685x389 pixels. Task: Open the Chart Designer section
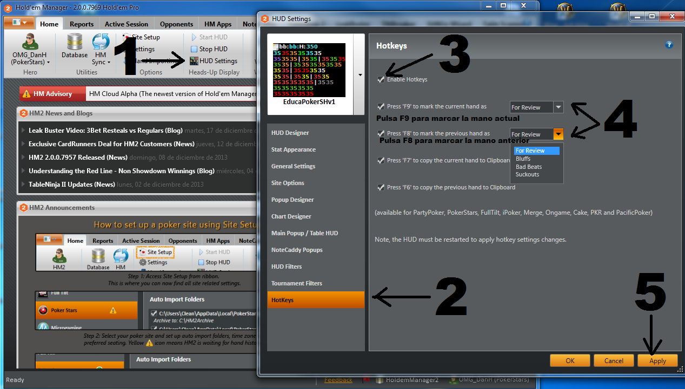click(x=316, y=216)
